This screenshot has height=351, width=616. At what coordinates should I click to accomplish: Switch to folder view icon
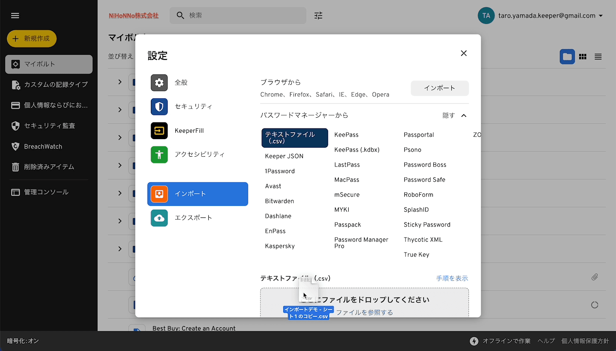click(567, 57)
